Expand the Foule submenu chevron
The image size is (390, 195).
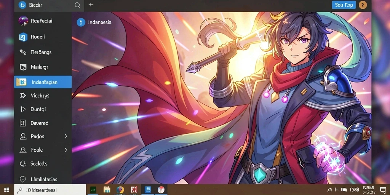click(66, 150)
